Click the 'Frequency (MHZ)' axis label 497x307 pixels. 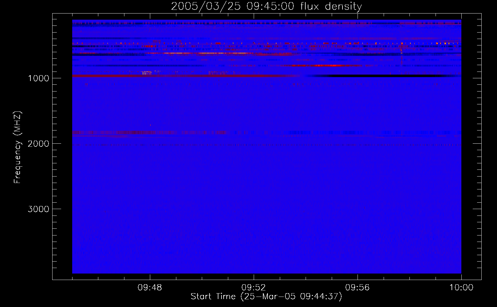point(18,147)
